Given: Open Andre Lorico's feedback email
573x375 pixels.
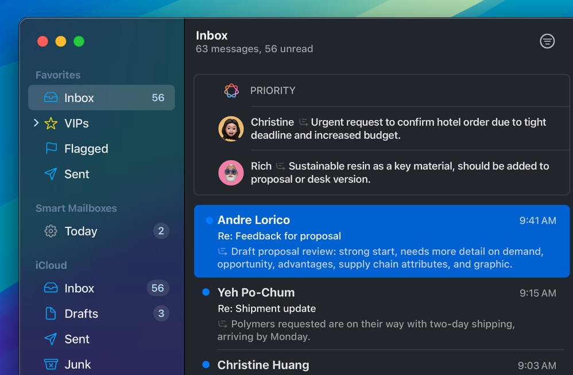Looking at the screenshot, I should click(381, 241).
